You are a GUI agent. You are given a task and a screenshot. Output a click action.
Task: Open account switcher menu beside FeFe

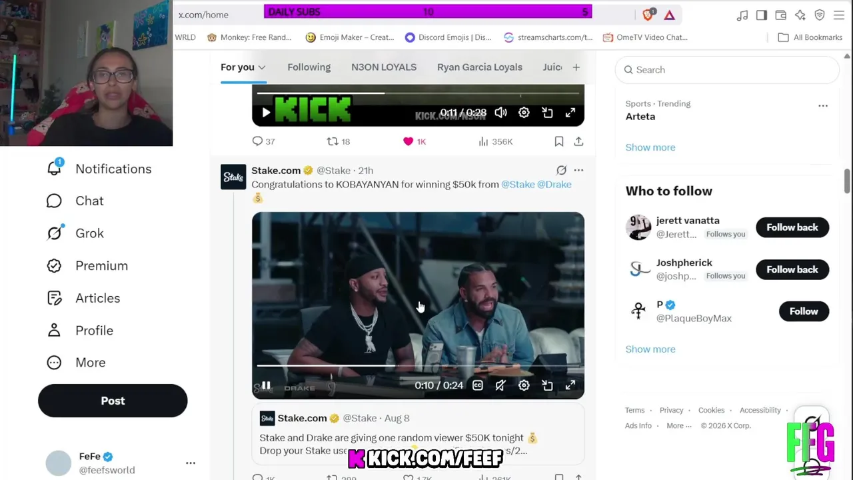click(x=191, y=463)
